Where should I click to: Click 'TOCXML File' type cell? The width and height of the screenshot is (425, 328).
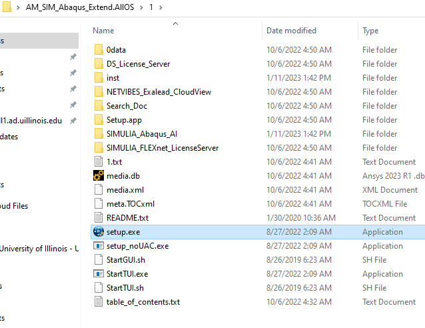[385, 204]
